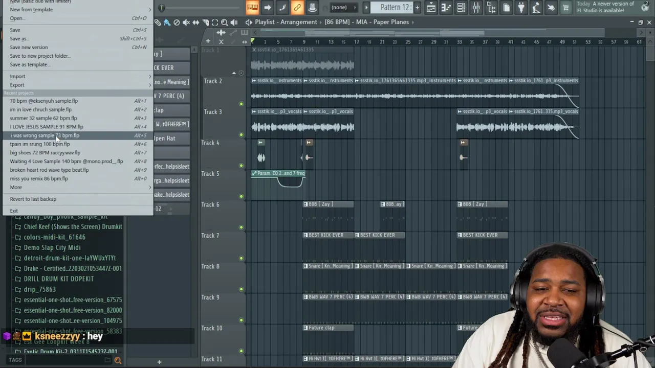Click bar 17 on the playlist timeline ruler
Screen dimensions: 655x368
tap(356, 42)
